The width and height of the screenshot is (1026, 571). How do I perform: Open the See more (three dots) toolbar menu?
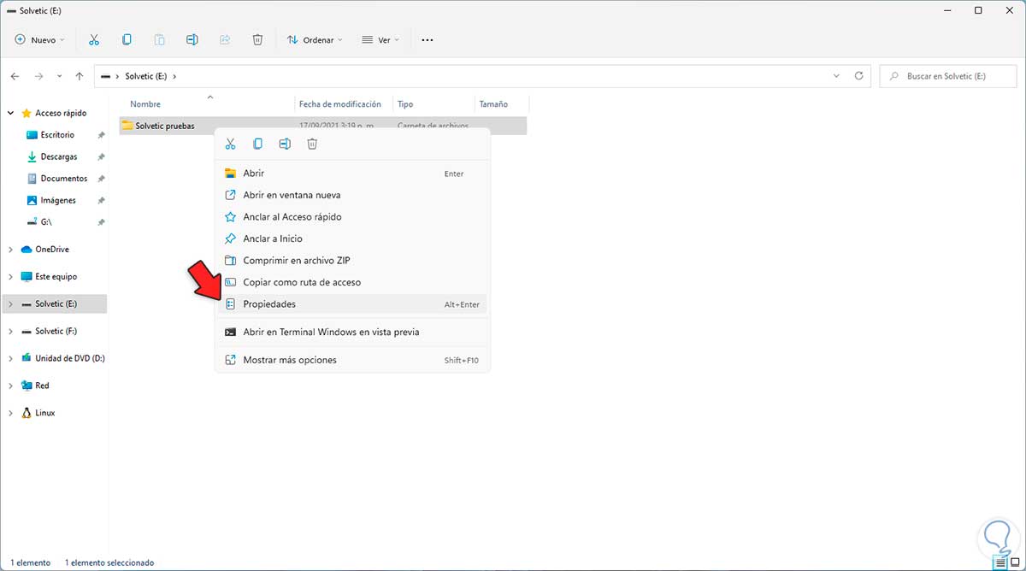pyautogui.click(x=427, y=39)
